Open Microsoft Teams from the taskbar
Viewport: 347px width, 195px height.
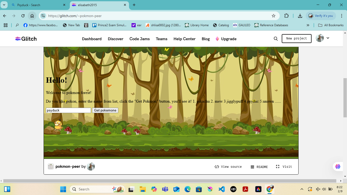165,189
